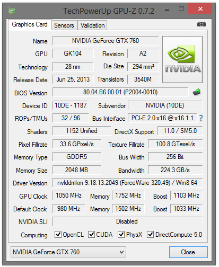Click the GPU-Z title bar app icon
This screenshot has width=219, height=267.
12,11
